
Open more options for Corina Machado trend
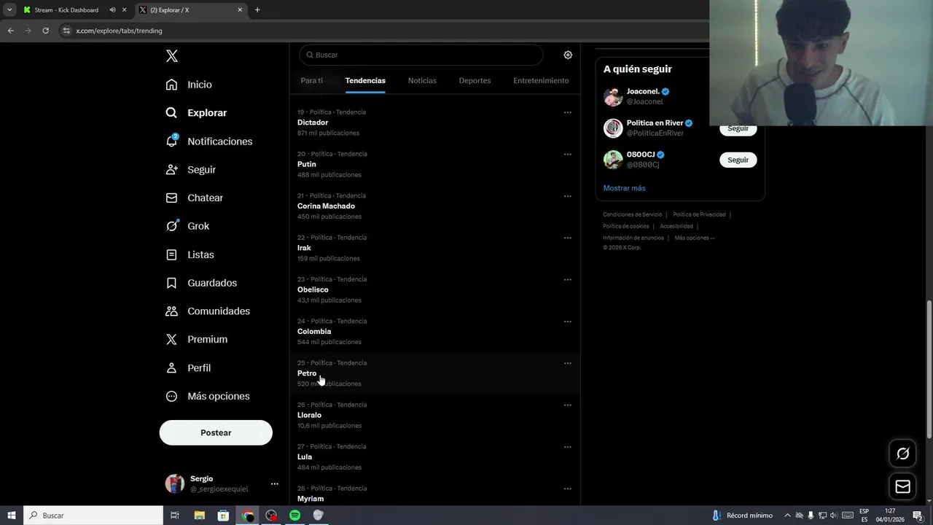(x=567, y=195)
